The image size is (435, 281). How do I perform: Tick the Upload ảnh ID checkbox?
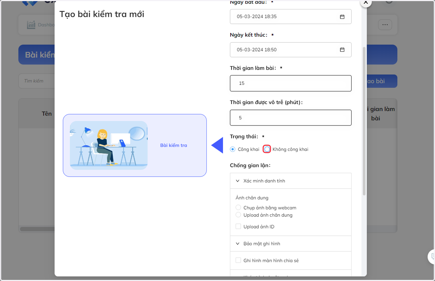point(238,226)
